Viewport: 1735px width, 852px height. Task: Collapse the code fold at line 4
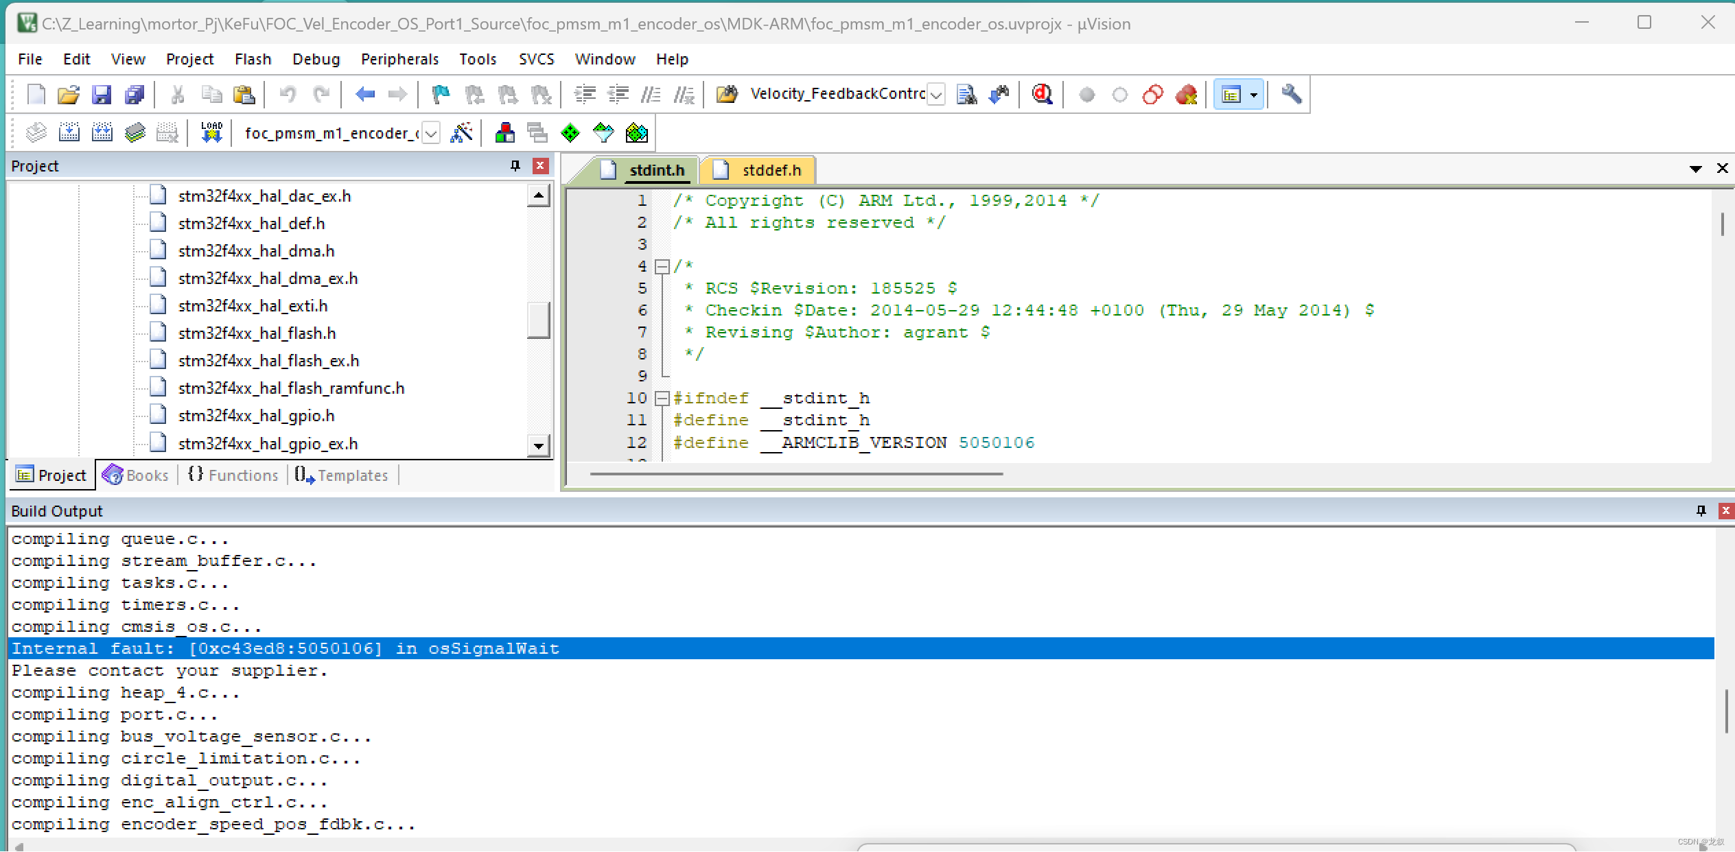[x=662, y=266]
